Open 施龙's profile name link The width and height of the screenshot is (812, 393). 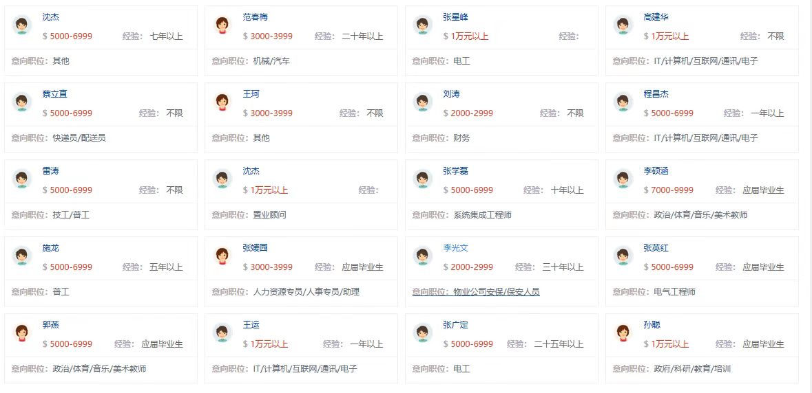(50, 248)
